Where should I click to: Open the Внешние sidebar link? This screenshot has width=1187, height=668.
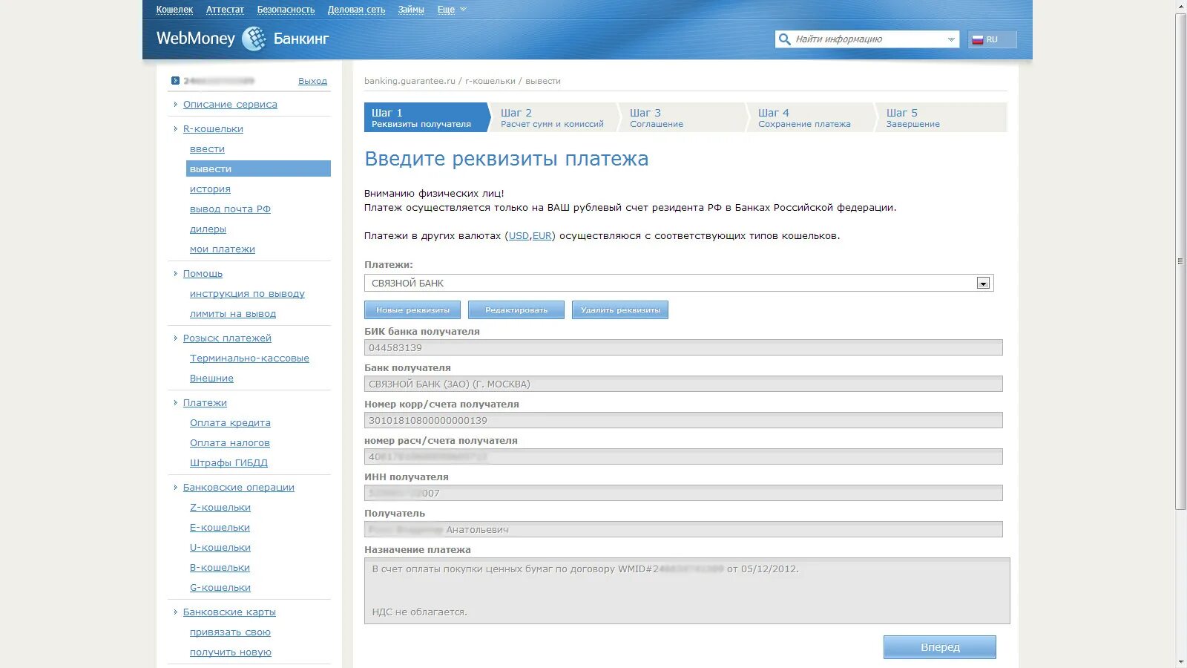(211, 379)
